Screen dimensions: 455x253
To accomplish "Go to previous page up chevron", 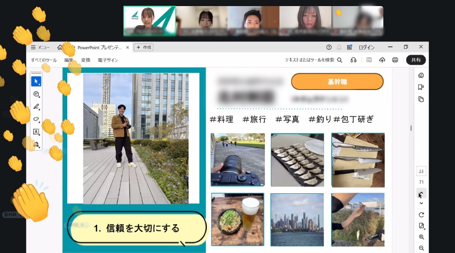I will pyautogui.click(x=421, y=193).
